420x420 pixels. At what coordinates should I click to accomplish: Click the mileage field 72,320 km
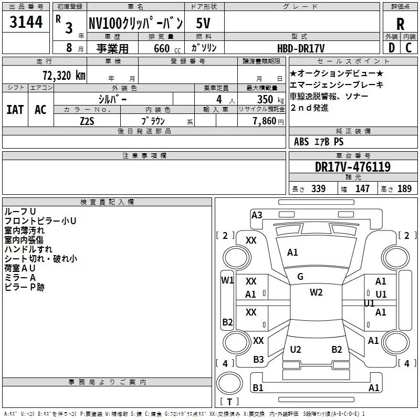(45, 75)
